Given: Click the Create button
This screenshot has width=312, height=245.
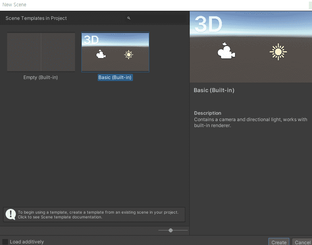Looking at the screenshot, I should [x=279, y=242].
